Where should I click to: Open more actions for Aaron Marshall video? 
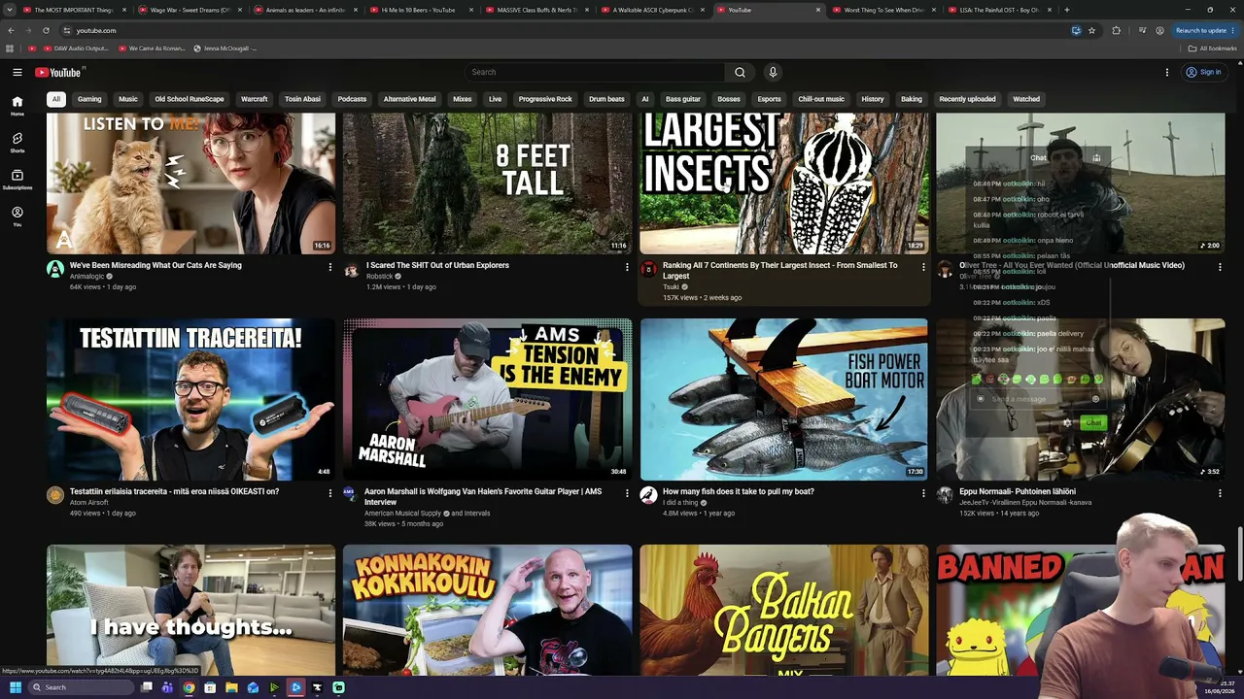click(627, 492)
